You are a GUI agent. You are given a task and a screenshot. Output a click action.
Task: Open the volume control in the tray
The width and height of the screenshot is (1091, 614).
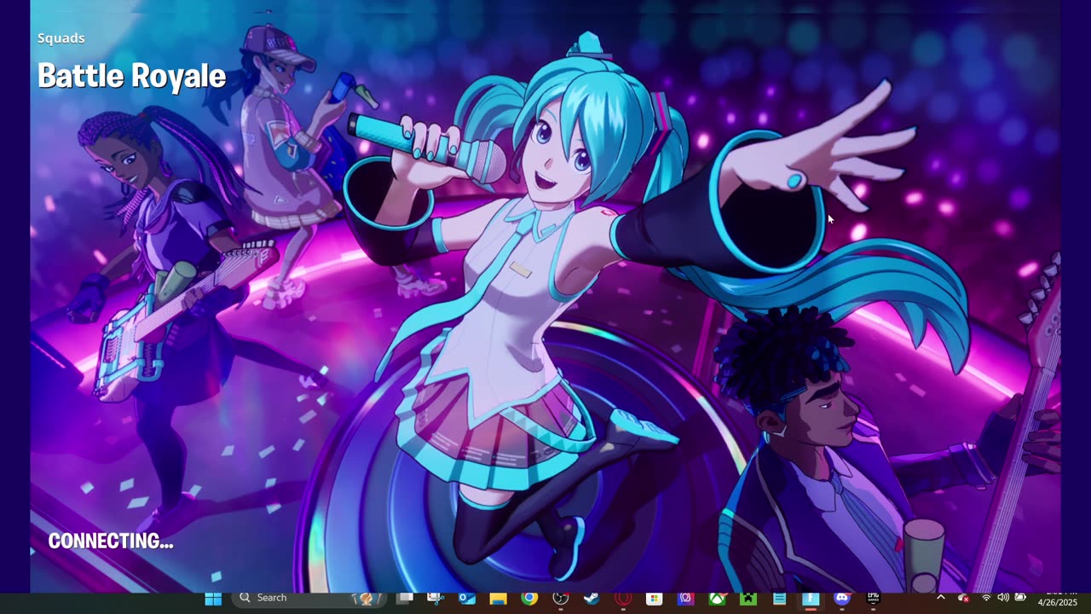(1002, 598)
